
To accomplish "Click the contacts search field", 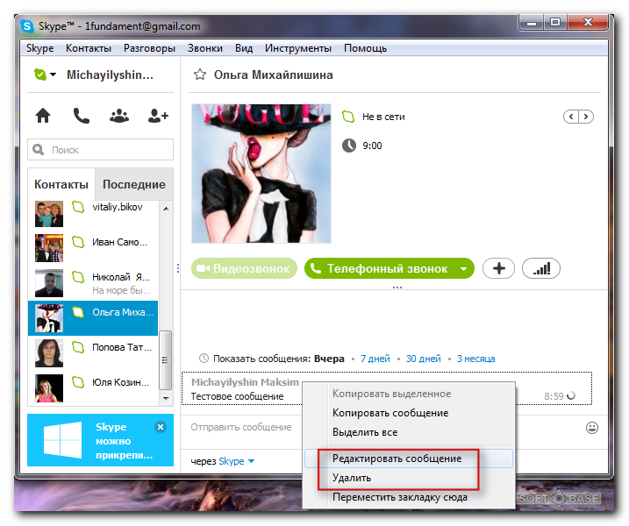I will pyautogui.click(x=101, y=150).
